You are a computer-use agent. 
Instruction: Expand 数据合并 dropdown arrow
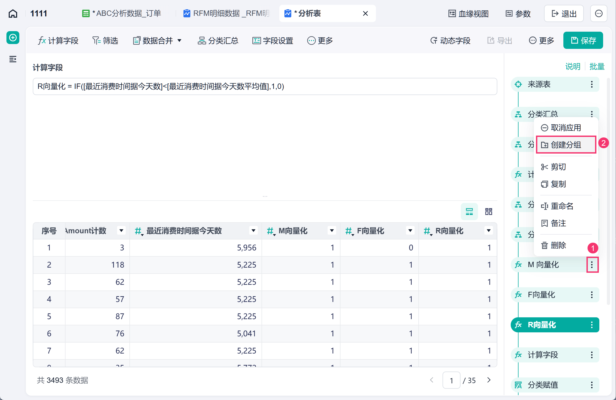[179, 41]
